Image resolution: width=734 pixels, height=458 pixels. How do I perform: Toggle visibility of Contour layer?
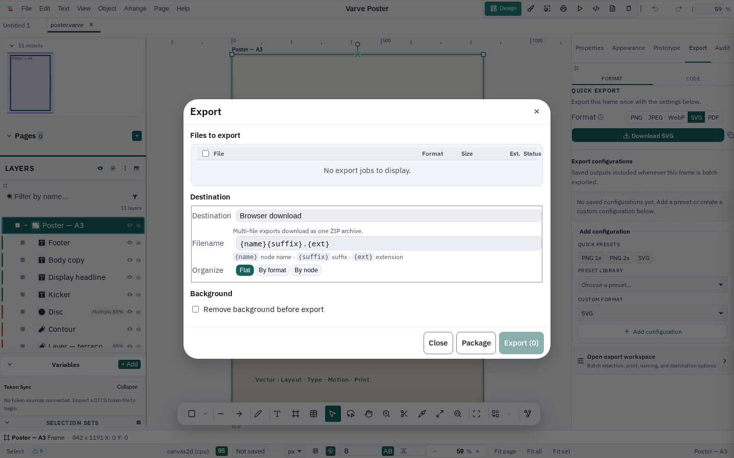click(x=129, y=329)
